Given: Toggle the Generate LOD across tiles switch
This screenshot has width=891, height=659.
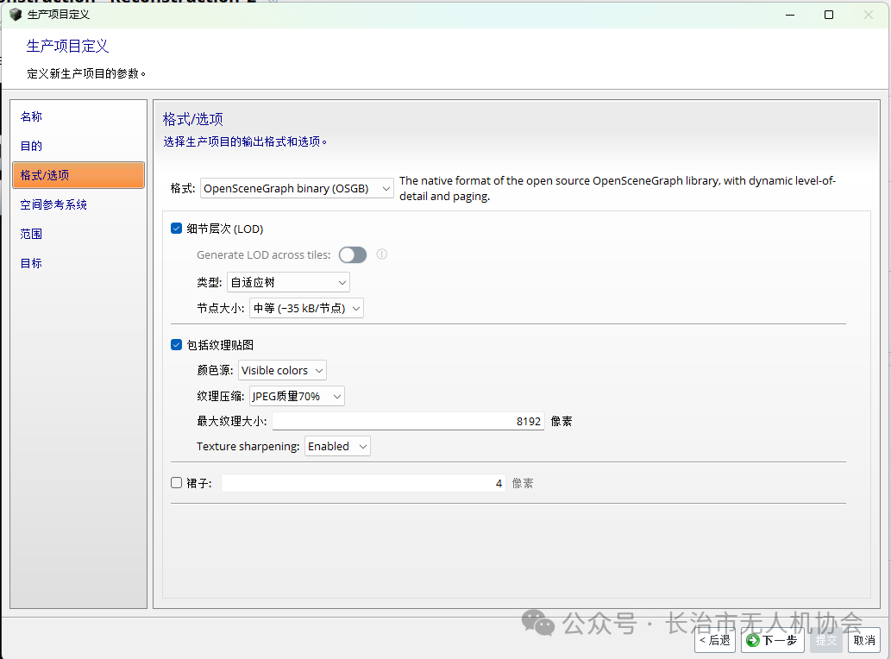Looking at the screenshot, I should (x=353, y=255).
